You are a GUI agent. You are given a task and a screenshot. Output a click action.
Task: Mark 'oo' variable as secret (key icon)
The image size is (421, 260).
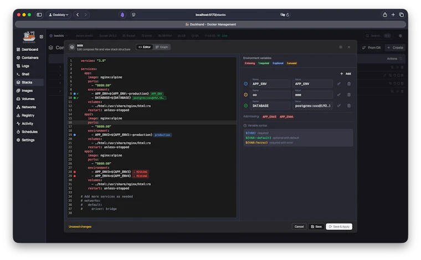(x=339, y=95)
